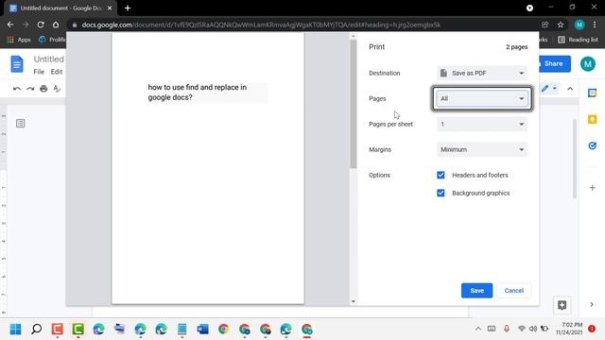This screenshot has height=340, width=605.
Task: Open Google Calendar side panel icon
Action: [593, 93]
